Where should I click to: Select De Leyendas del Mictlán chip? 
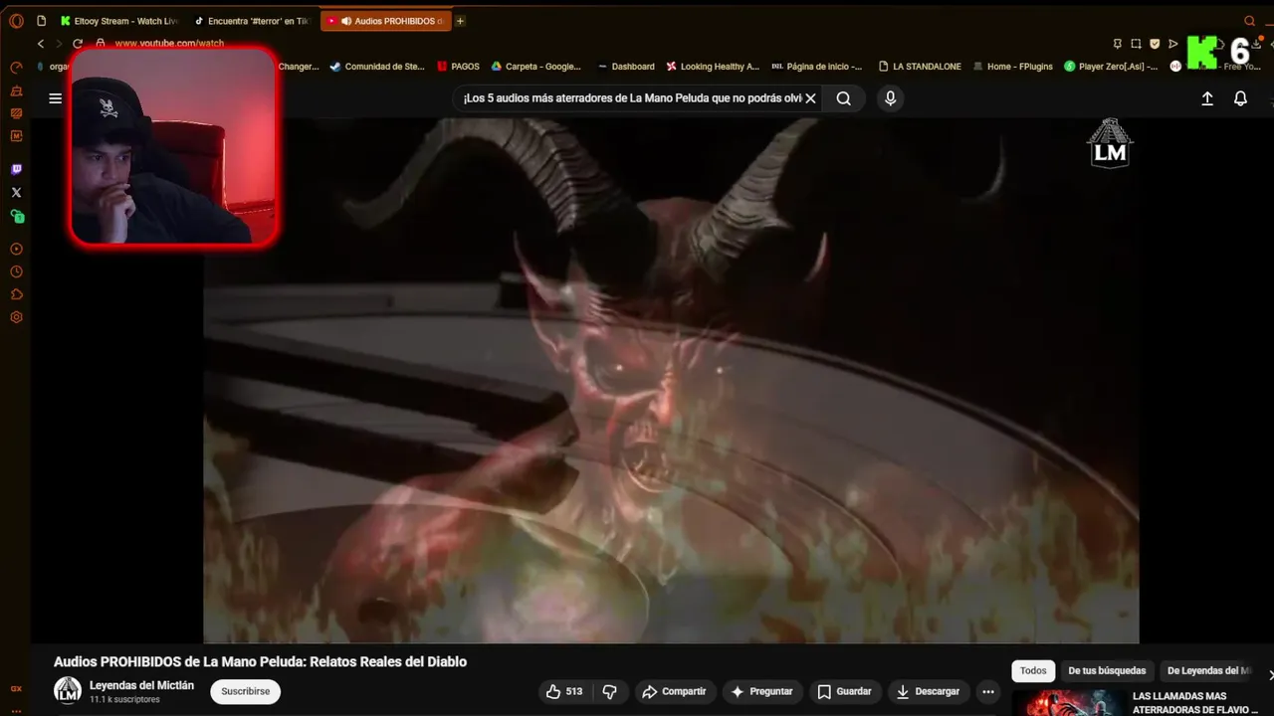coord(1208,670)
